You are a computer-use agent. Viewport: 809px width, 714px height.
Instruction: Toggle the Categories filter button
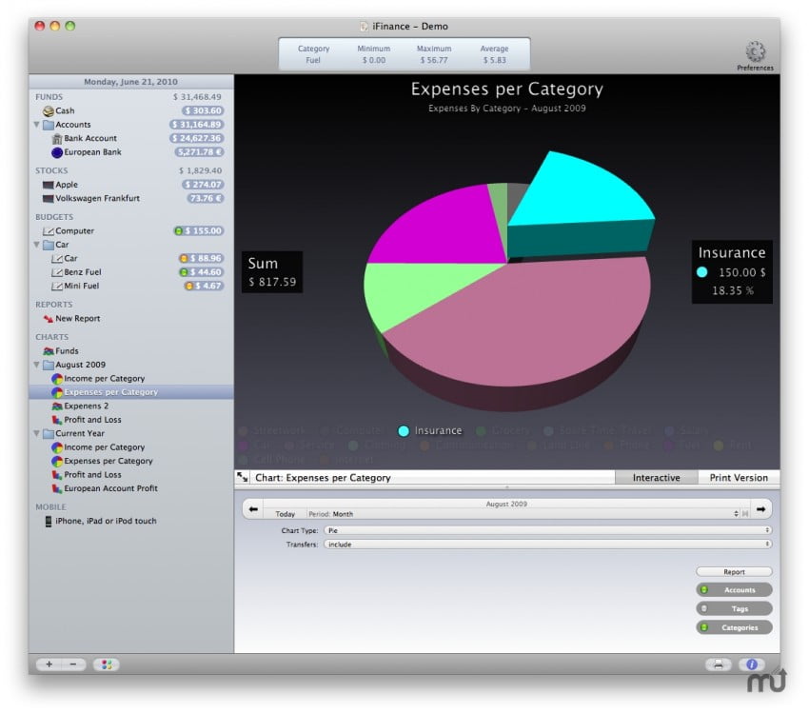coord(734,627)
